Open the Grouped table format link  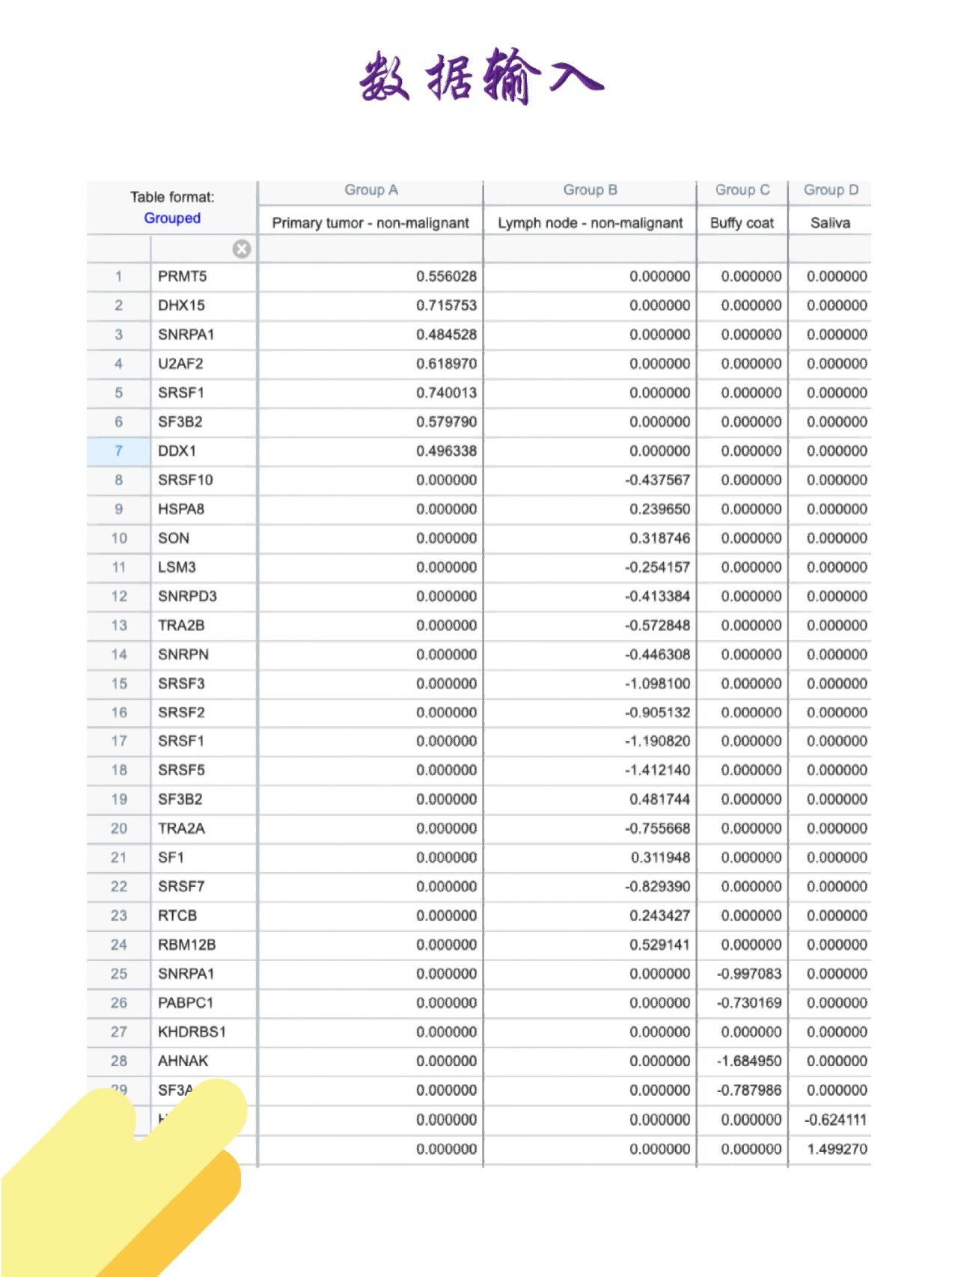(x=172, y=218)
